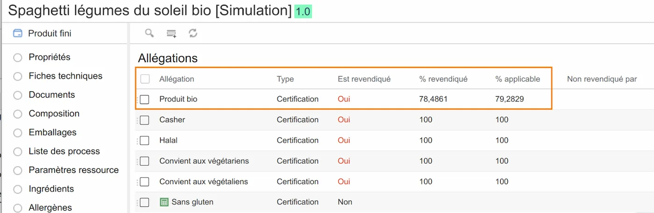Click the version badge 1.0
Screen dimensions: 654x213
[x=303, y=12]
